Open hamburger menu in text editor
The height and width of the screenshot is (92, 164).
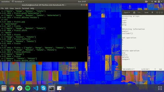(152, 13)
